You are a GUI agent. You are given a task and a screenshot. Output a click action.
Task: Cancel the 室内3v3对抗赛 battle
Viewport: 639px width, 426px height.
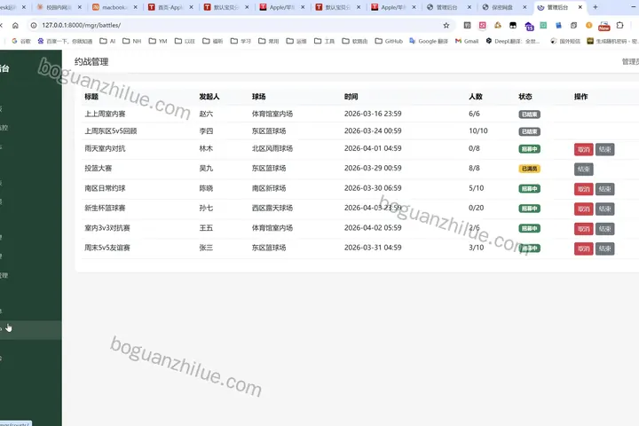[584, 229]
